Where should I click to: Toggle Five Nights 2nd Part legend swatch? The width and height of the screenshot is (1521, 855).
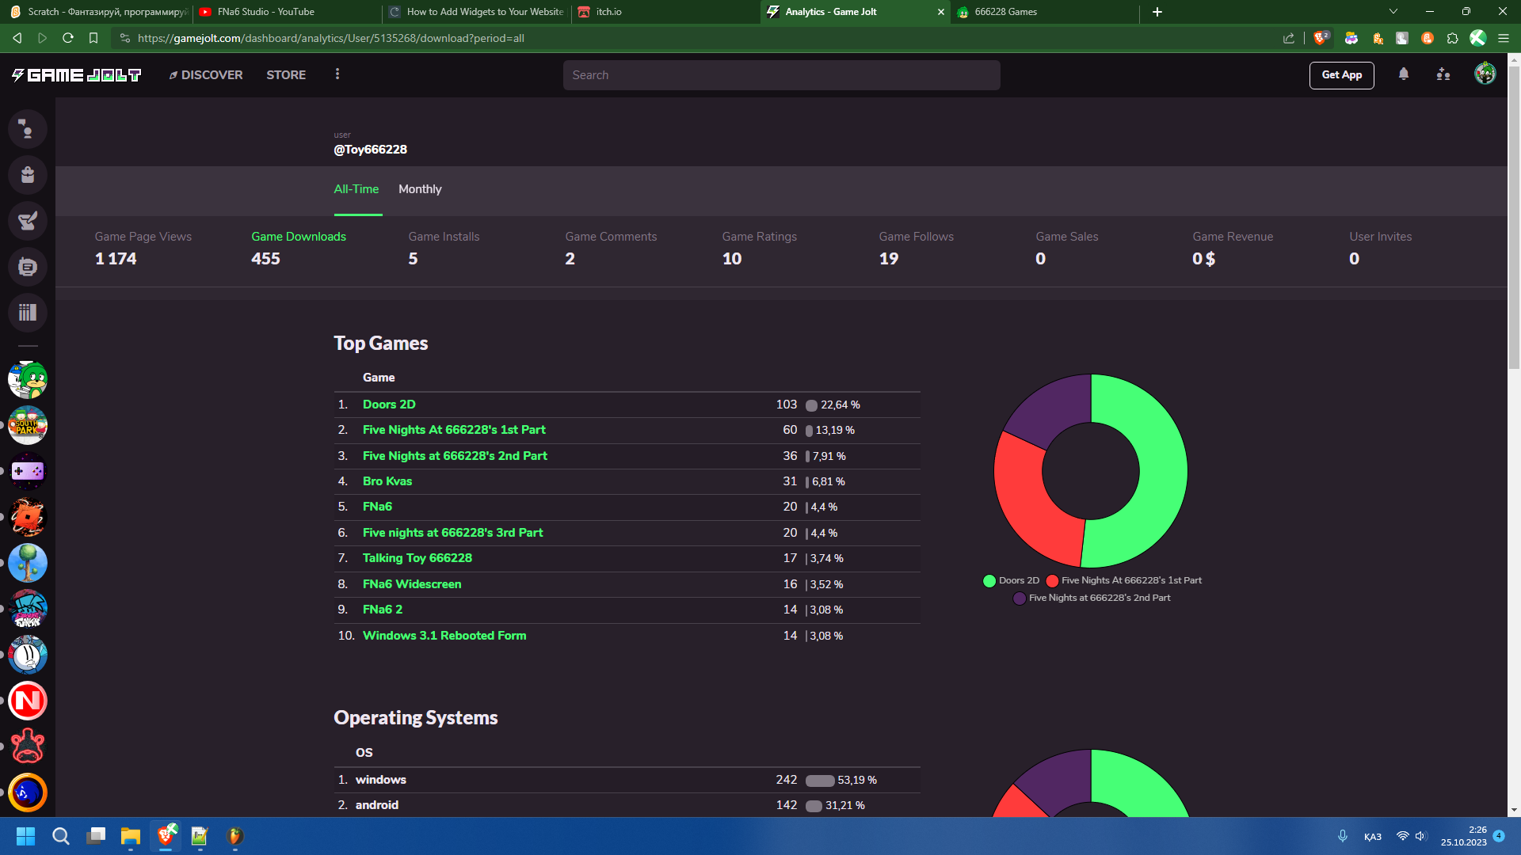[x=1020, y=598]
